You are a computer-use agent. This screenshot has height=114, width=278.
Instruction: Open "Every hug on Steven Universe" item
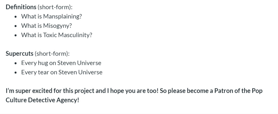click(x=61, y=63)
